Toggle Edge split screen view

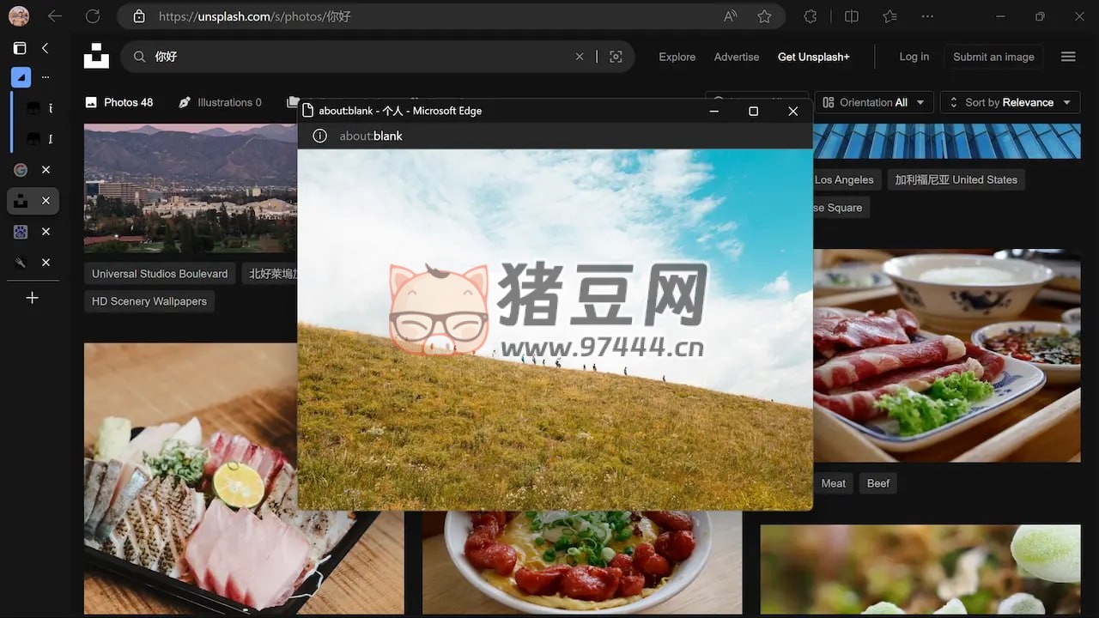point(851,16)
